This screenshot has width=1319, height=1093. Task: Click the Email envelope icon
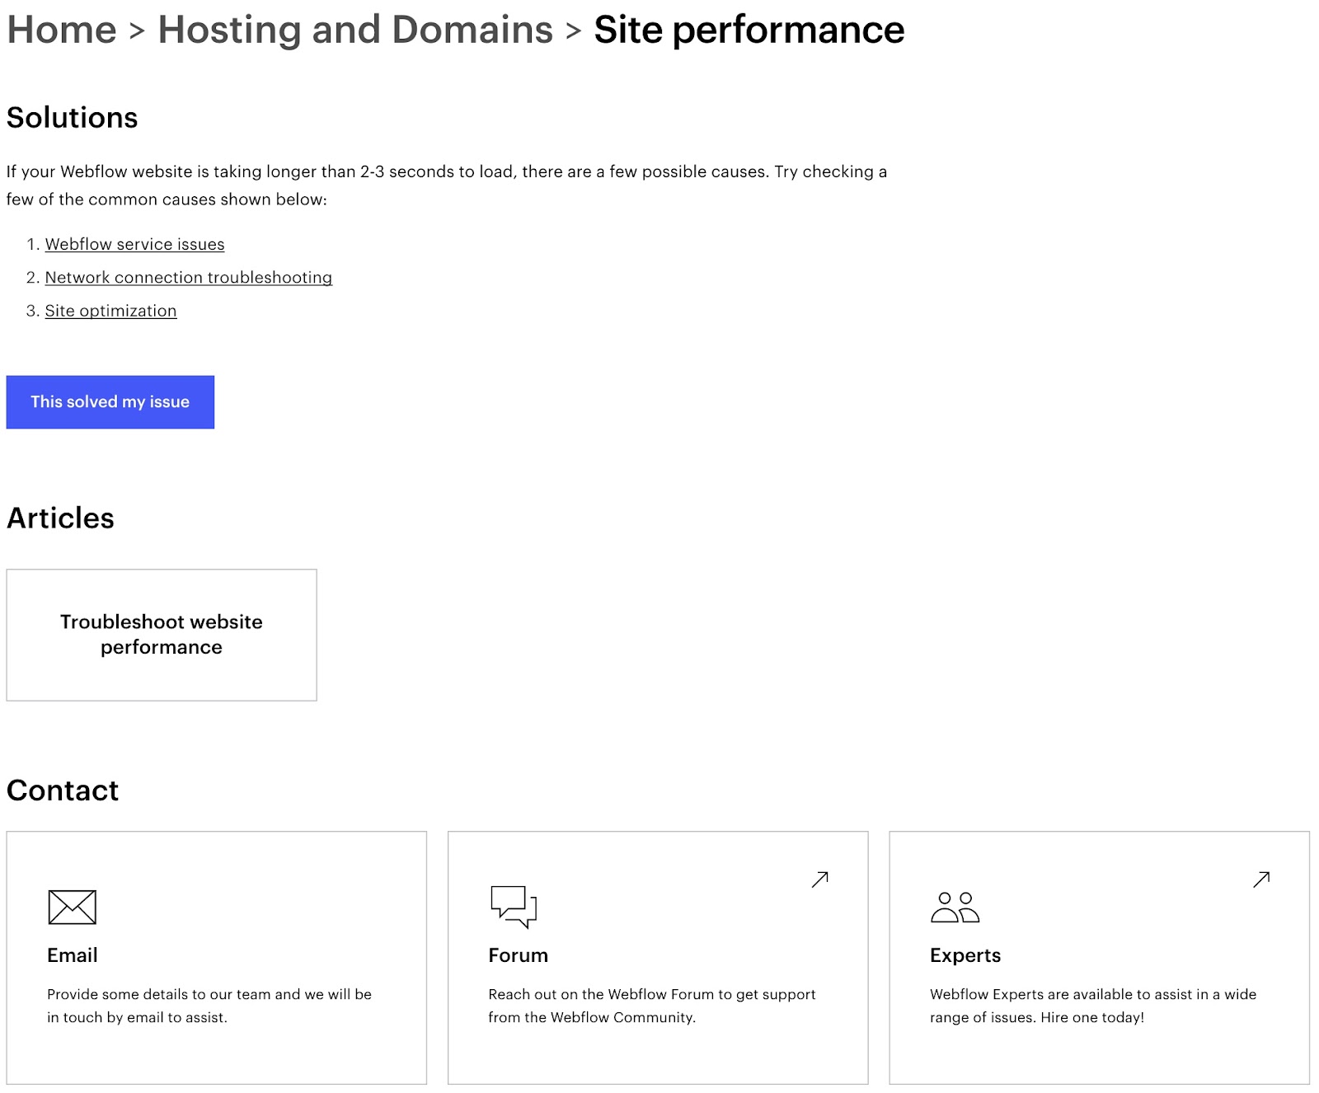coord(73,907)
